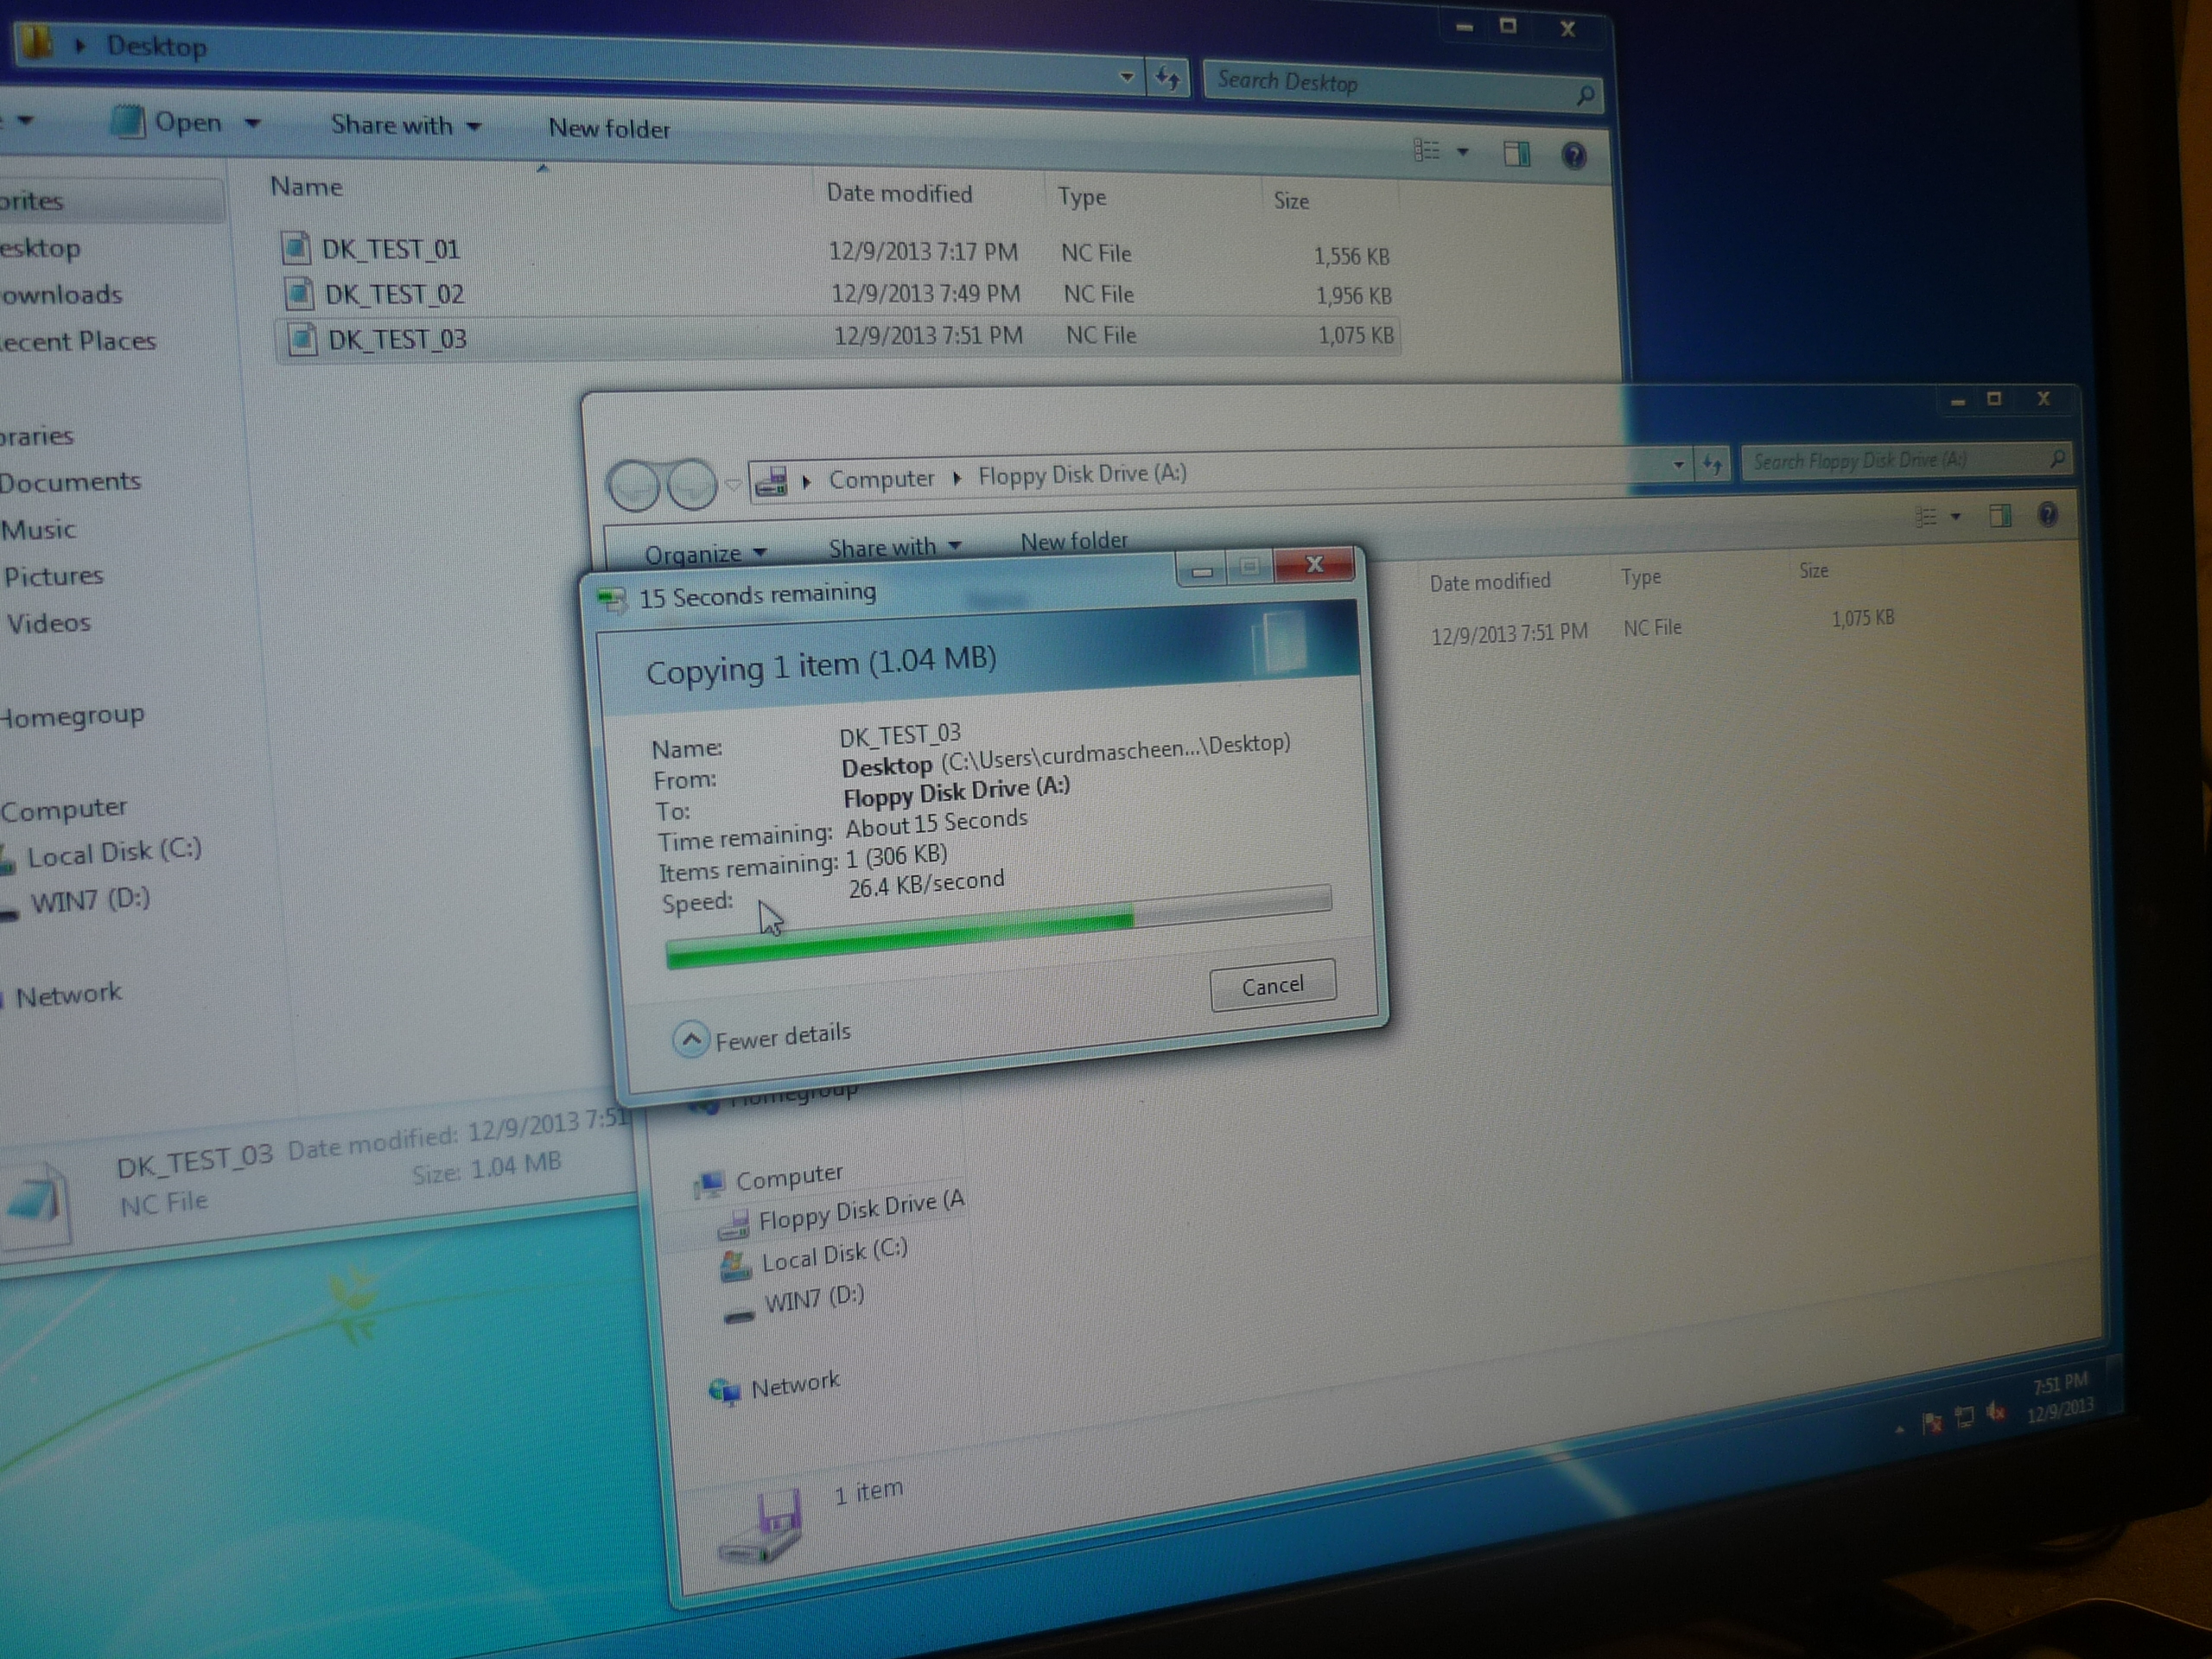Collapse copy dialog with Fewer details
Screen dimensions: 2212x1659
[x=763, y=1037]
